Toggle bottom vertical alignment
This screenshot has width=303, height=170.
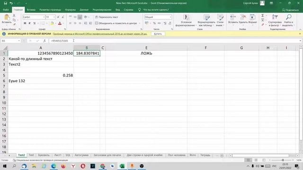(80, 17)
